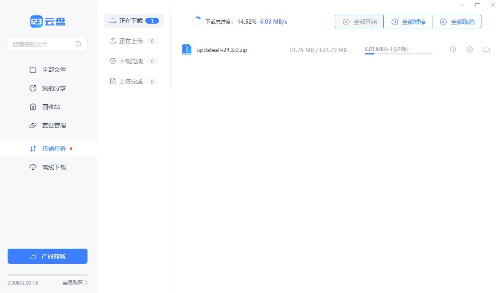Go to 全部文件 in sidebar

coord(54,70)
